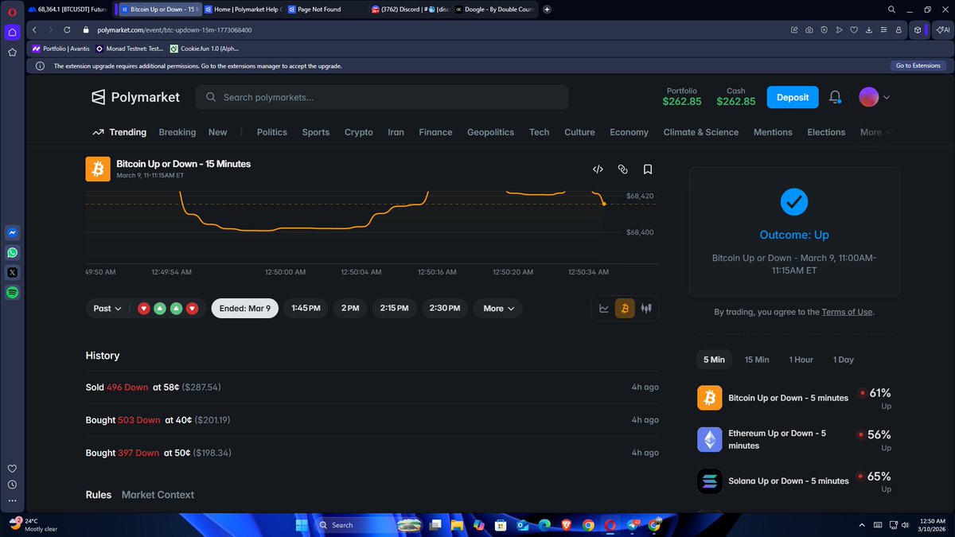The image size is (955, 537).
Task: Click the embed code icon
Action: 598,169
